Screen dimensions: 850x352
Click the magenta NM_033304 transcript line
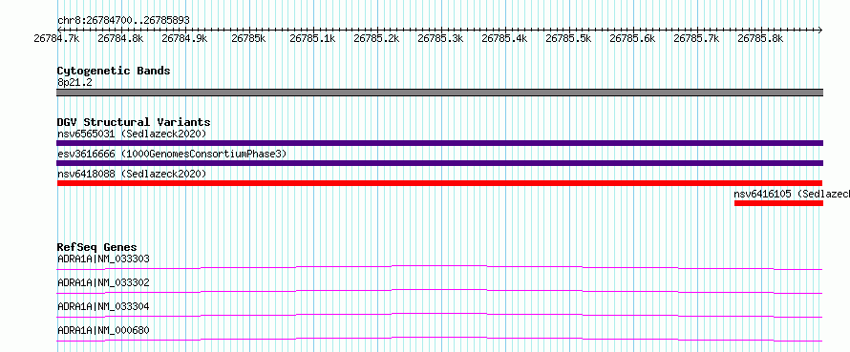(439, 313)
